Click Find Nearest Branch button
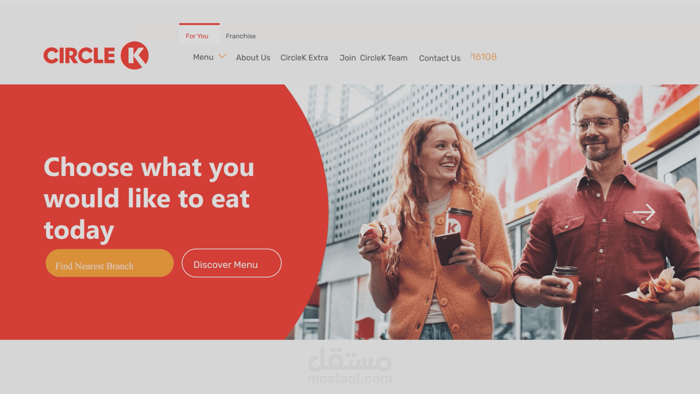Screen dimensions: 700x394 coord(110,264)
